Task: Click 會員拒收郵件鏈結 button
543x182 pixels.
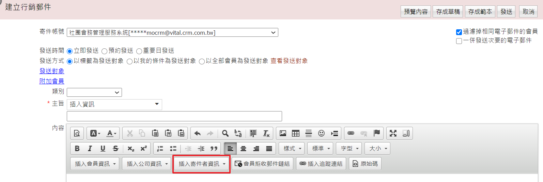Action: (262, 164)
